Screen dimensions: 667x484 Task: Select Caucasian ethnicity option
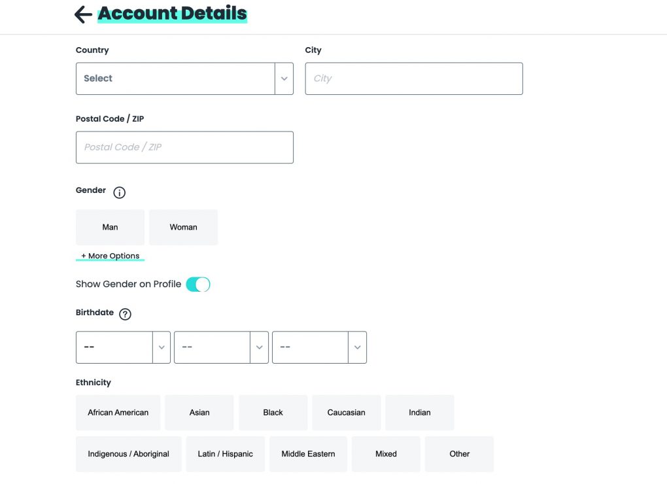point(347,413)
